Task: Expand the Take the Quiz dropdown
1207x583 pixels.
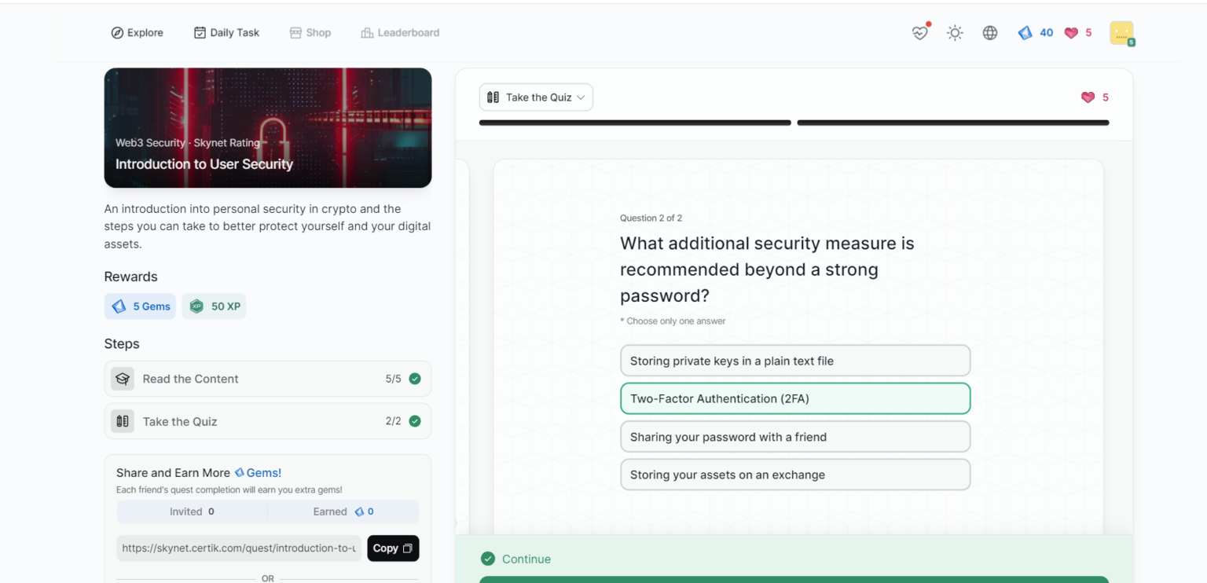Action: [536, 97]
